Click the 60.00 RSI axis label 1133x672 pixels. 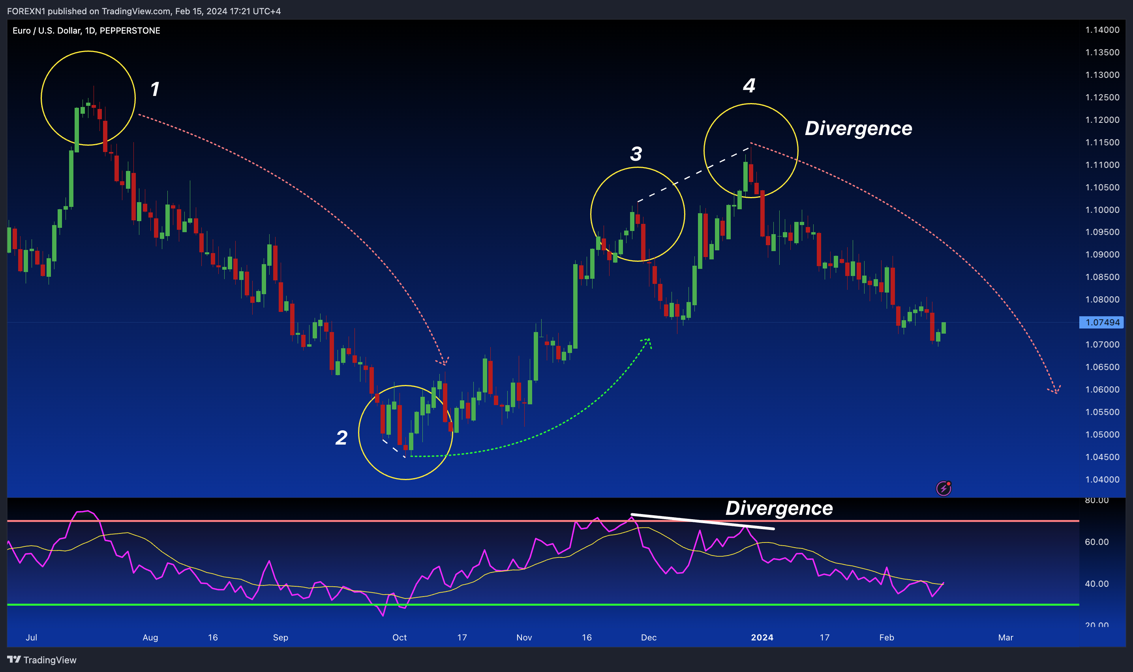point(1097,542)
